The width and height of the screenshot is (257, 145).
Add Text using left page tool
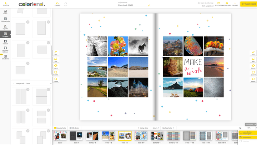click(x=56, y=53)
